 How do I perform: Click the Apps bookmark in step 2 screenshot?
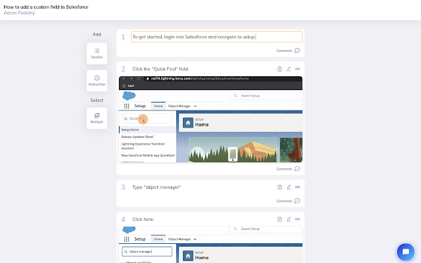click(x=128, y=86)
